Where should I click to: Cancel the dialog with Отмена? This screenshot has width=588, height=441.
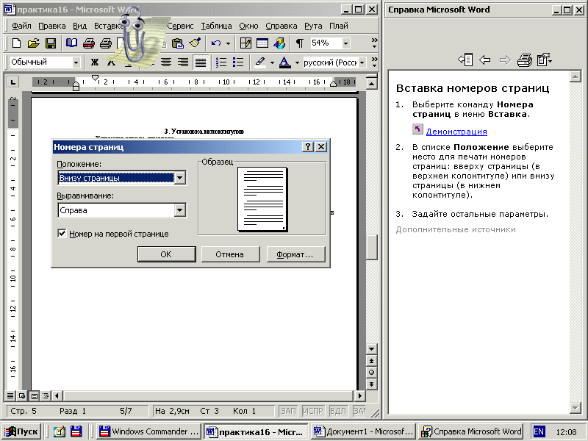[x=230, y=254]
